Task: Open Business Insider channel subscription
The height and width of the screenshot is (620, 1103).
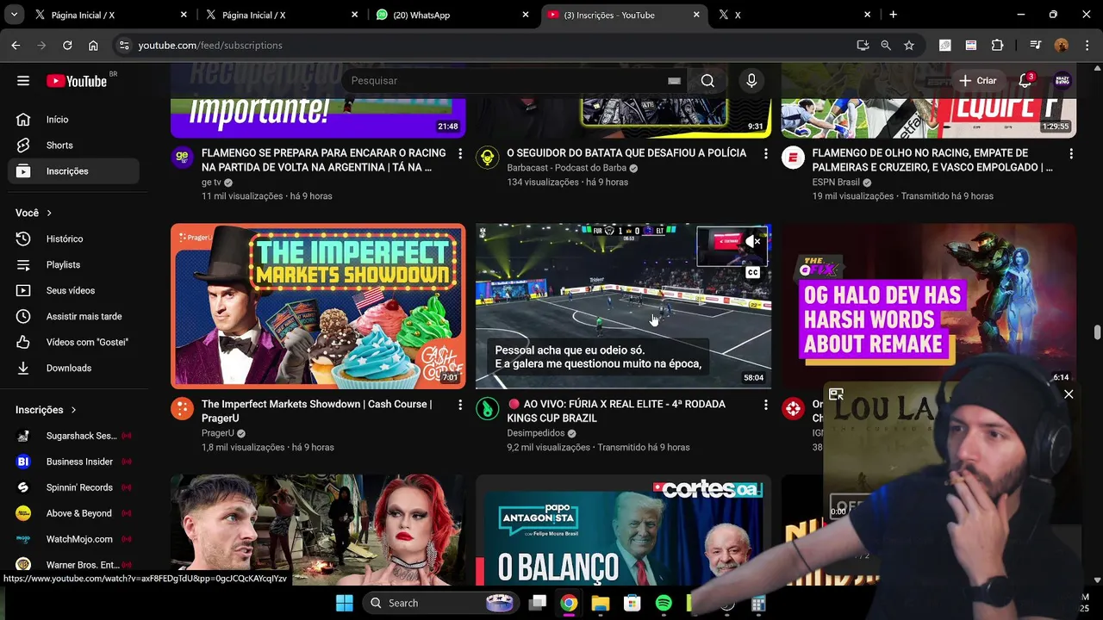Action: coord(74,462)
